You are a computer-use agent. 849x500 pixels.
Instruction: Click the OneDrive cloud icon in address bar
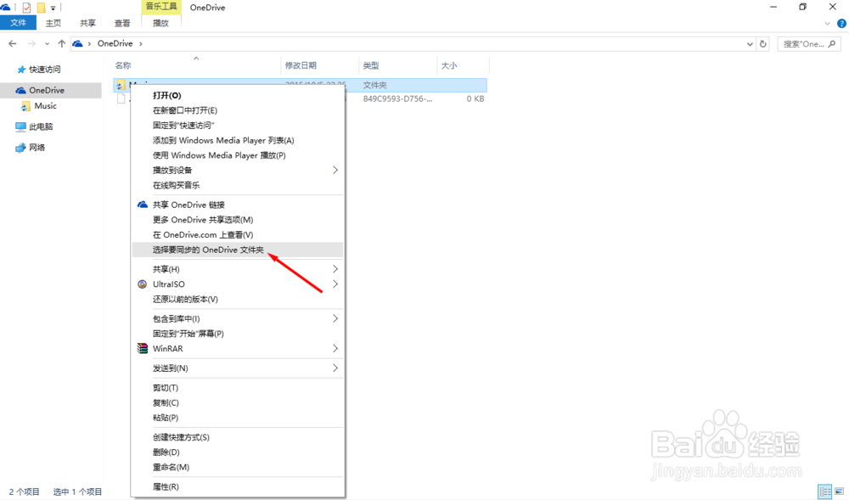(x=78, y=43)
